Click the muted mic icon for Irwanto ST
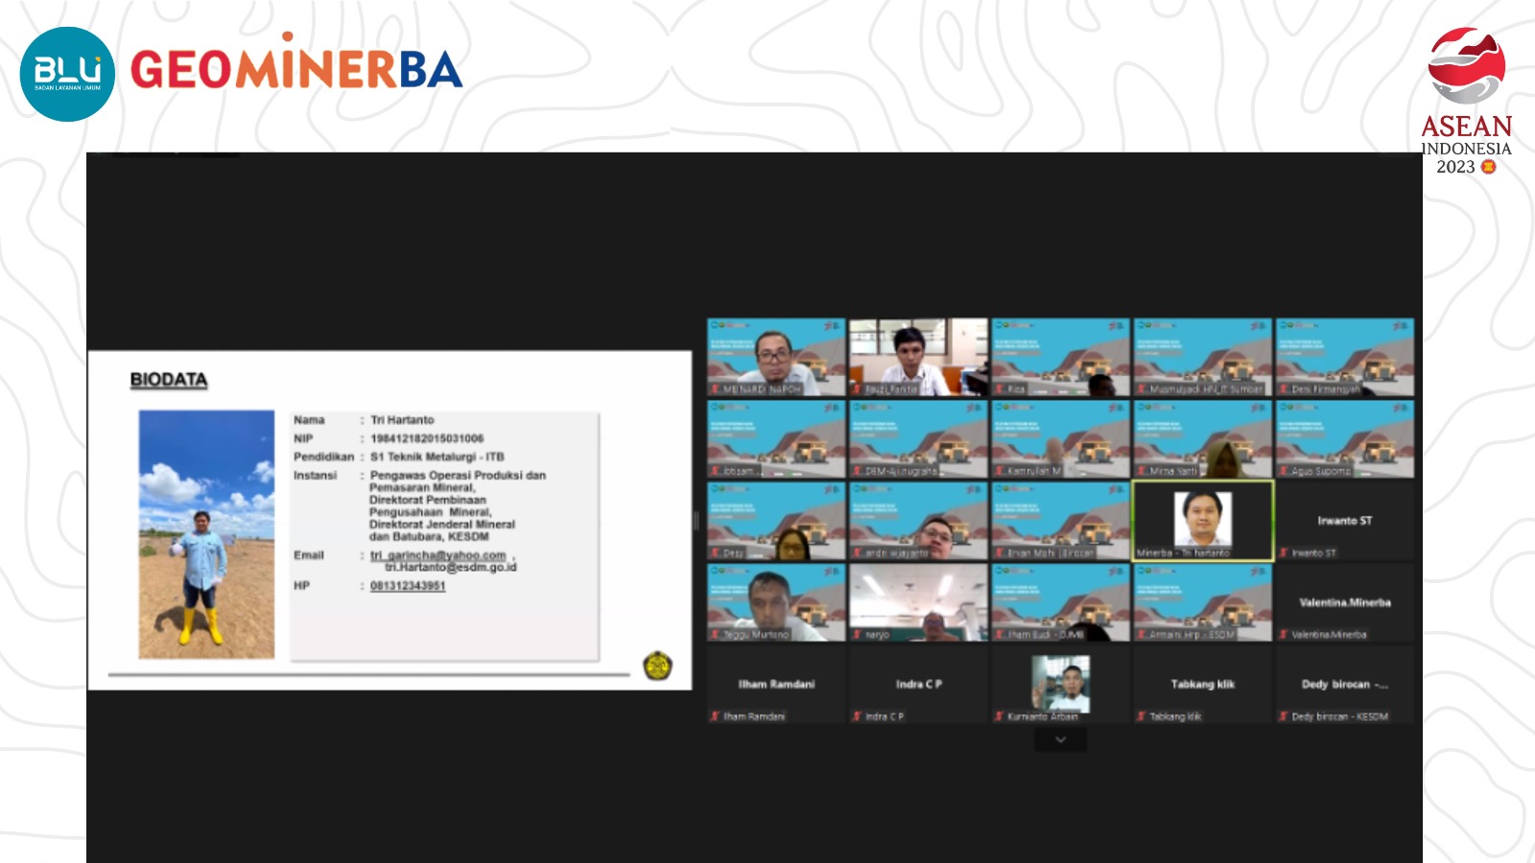The width and height of the screenshot is (1535, 863). click(1284, 553)
